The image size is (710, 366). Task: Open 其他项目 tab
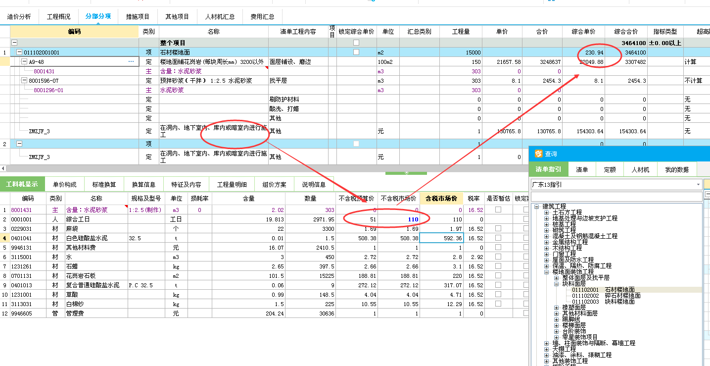click(x=177, y=16)
